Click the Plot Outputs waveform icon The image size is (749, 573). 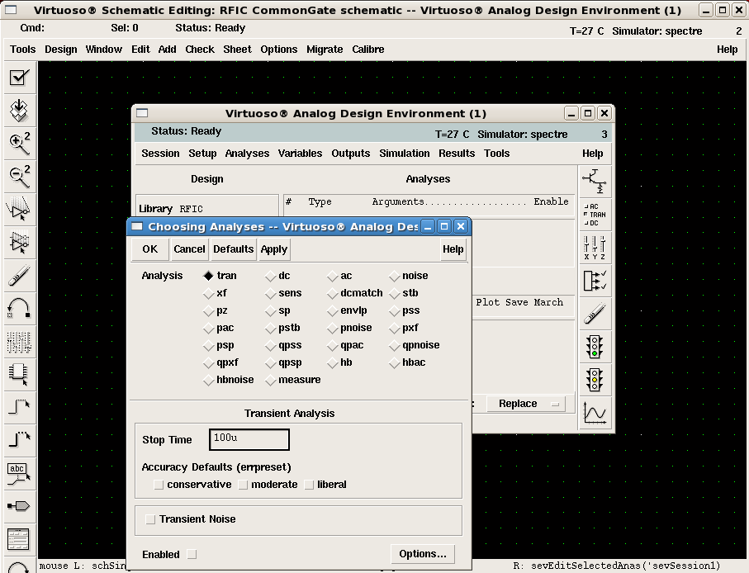[595, 413]
